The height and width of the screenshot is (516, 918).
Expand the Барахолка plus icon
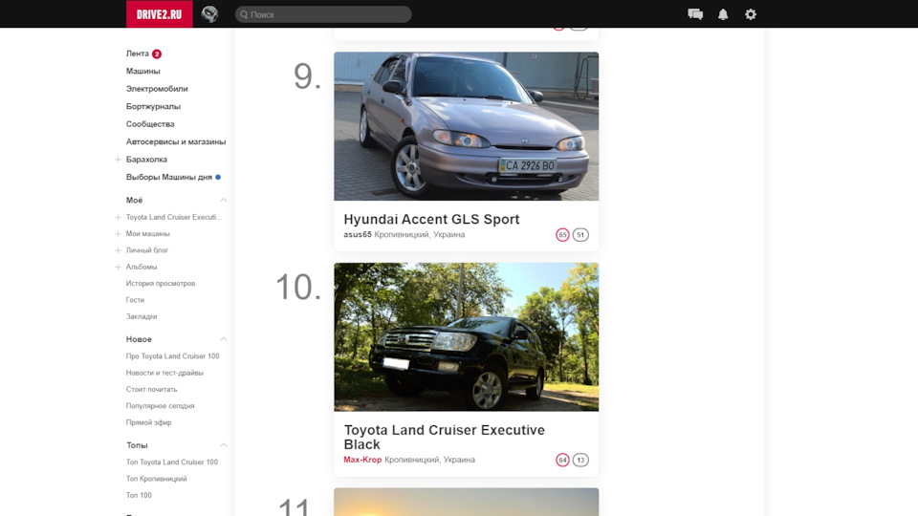click(x=118, y=160)
